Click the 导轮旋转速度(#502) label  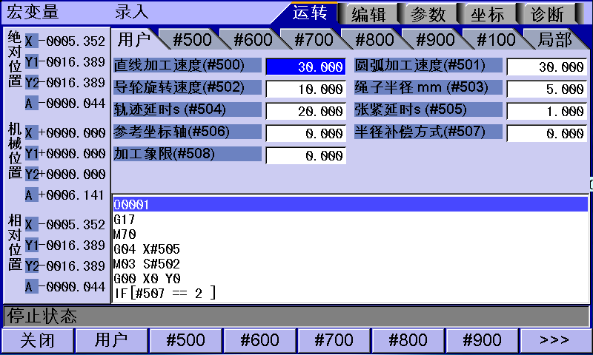pos(188,87)
